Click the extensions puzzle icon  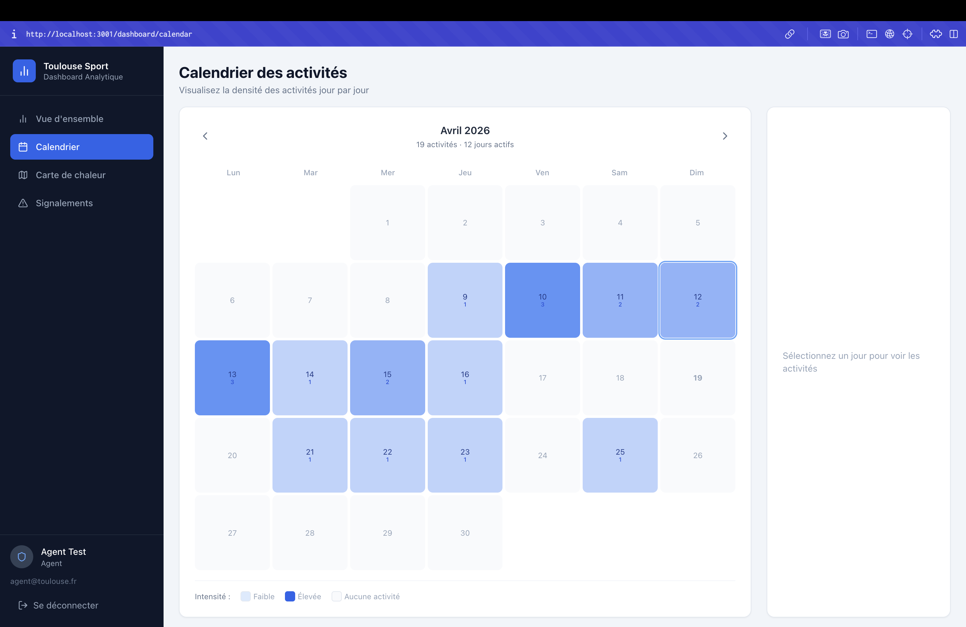point(936,34)
